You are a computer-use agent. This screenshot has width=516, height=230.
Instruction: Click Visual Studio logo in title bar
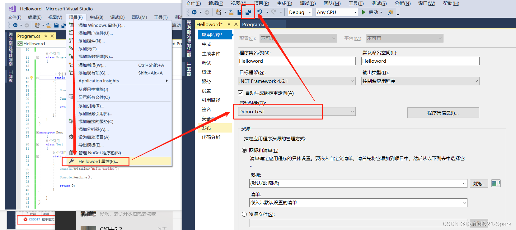[12, 9]
